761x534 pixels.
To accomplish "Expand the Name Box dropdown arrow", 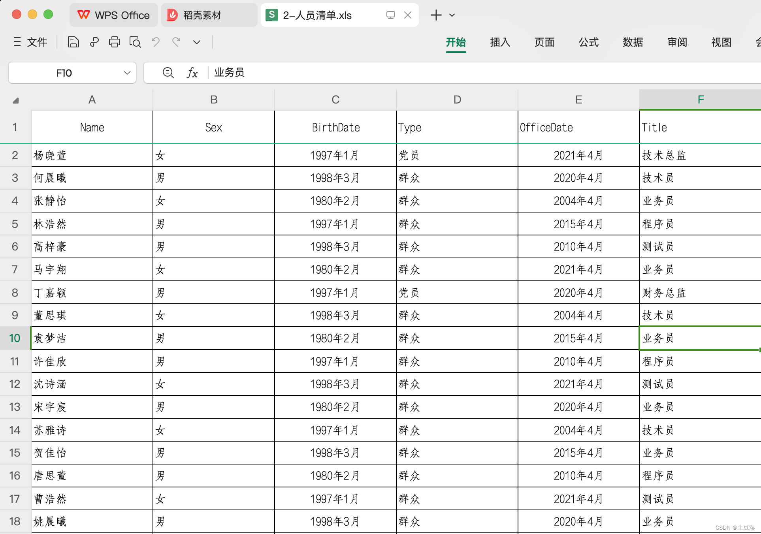I will pyautogui.click(x=127, y=73).
